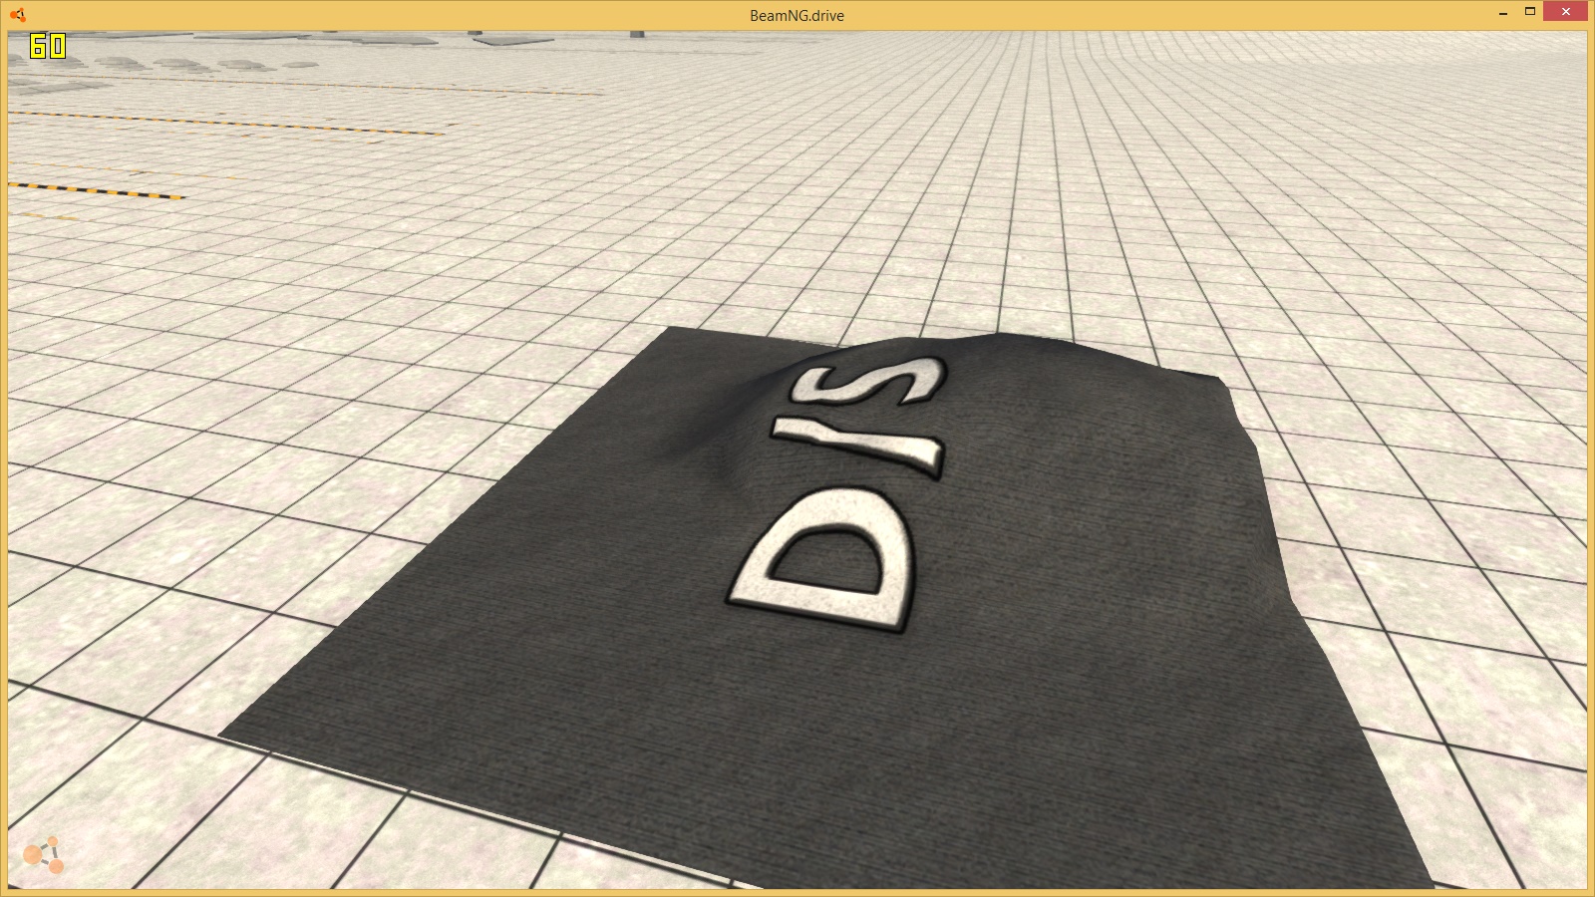1595x897 pixels.
Task: Close the BeamNG.drive window
Action: tap(1565, 12)
